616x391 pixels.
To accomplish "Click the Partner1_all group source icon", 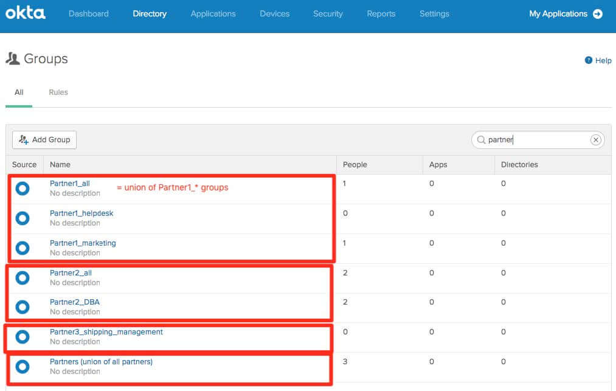I will (x=22, y=189).
